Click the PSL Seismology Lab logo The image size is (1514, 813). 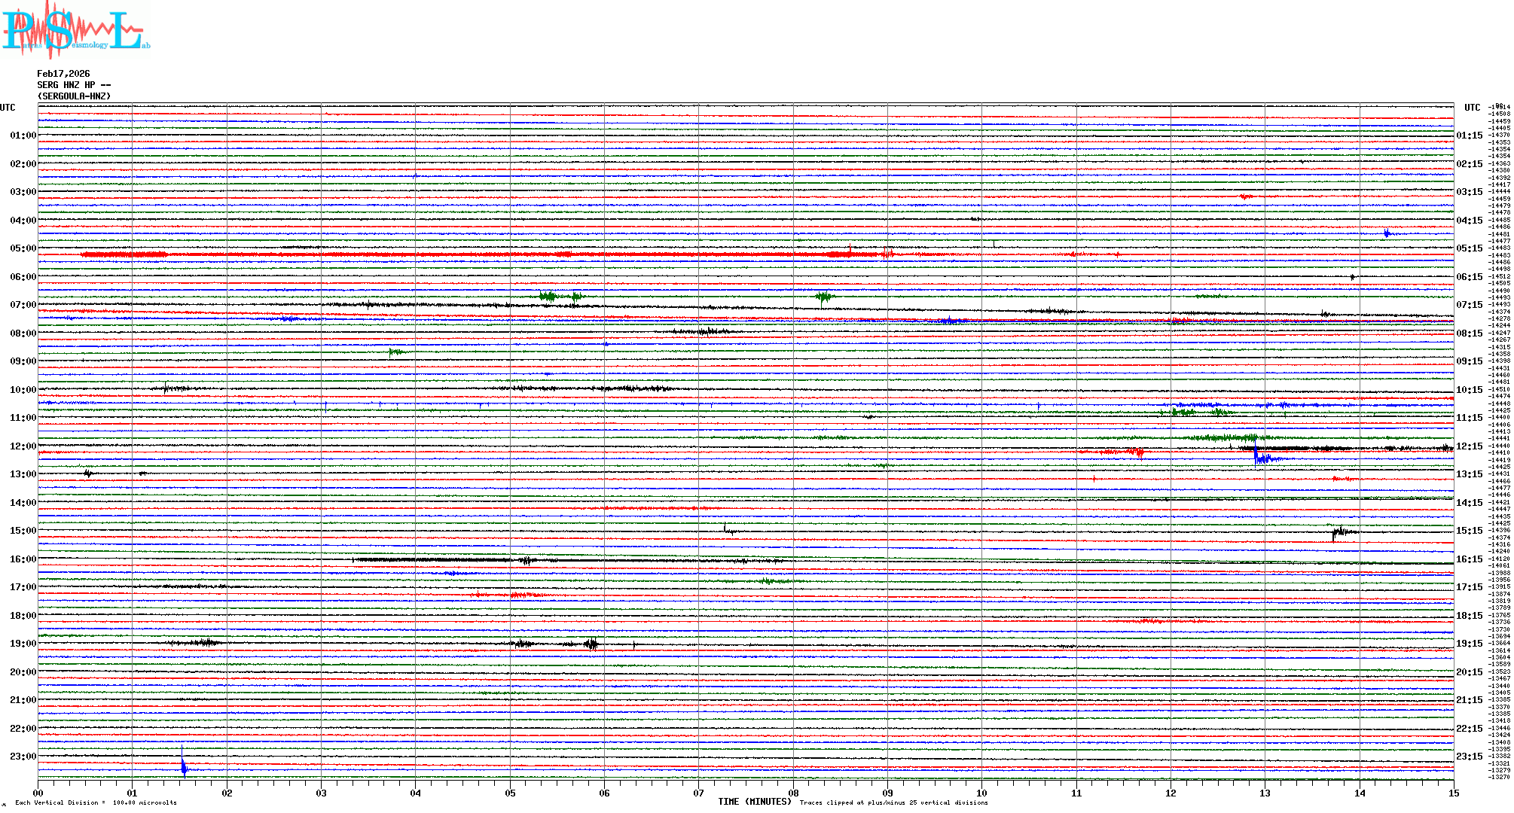tap(75, 30)
